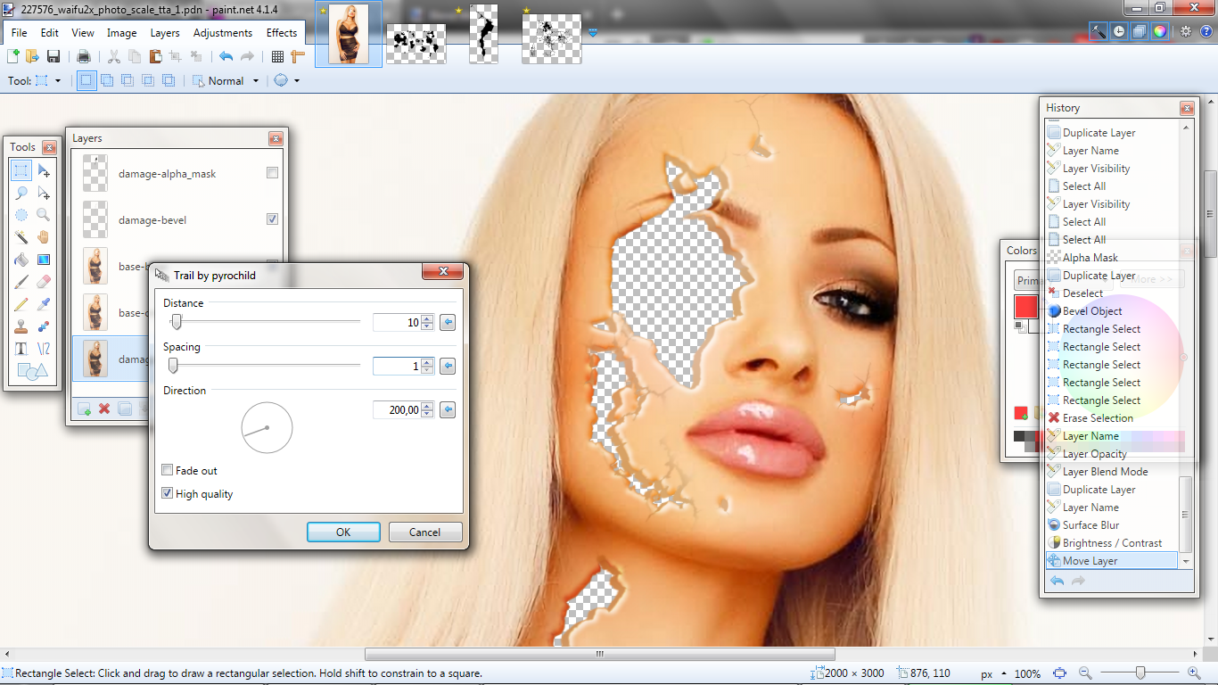Select the Recolor tool
The height and width of the screenshot is (685, 1218).
(44, 326)
